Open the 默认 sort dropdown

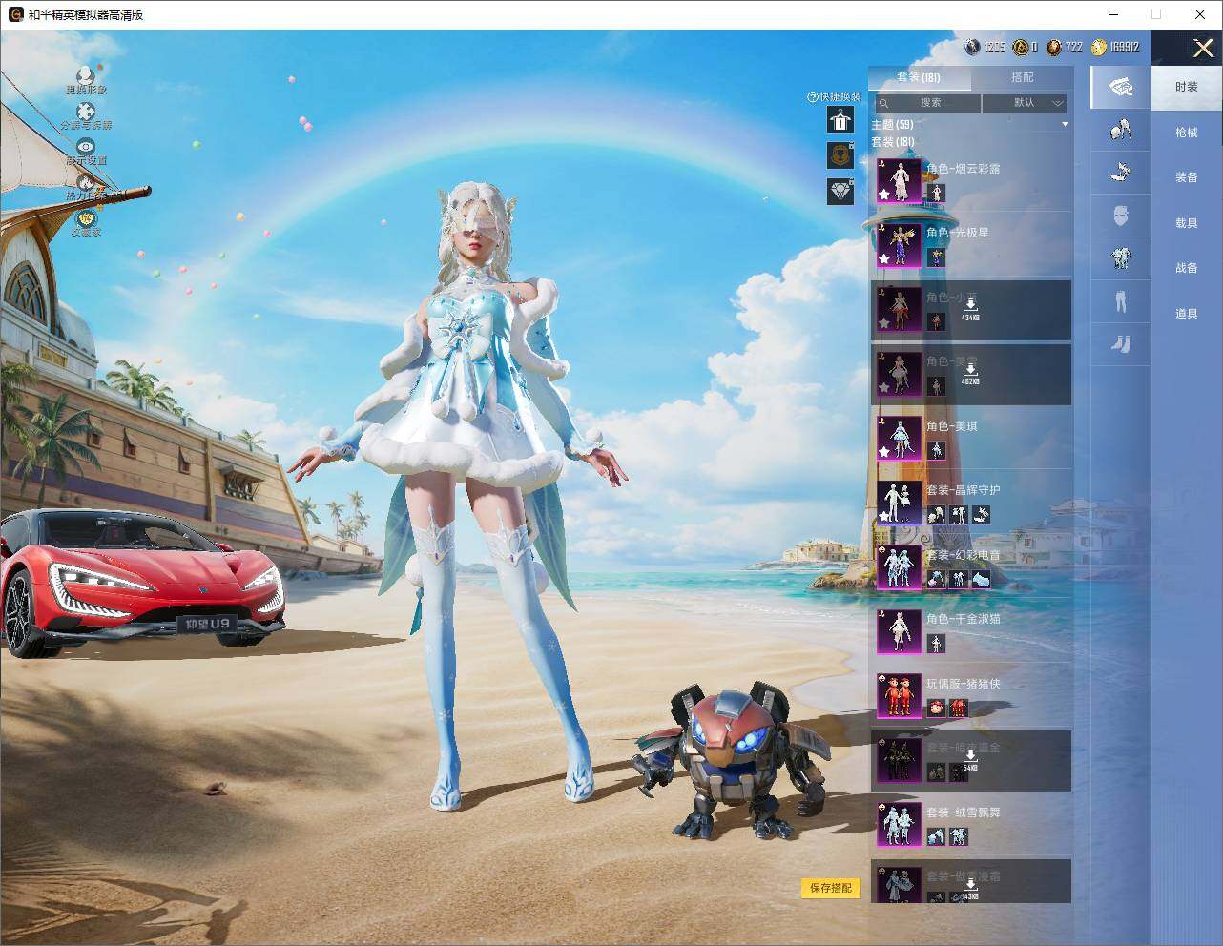click(1025, 103)
